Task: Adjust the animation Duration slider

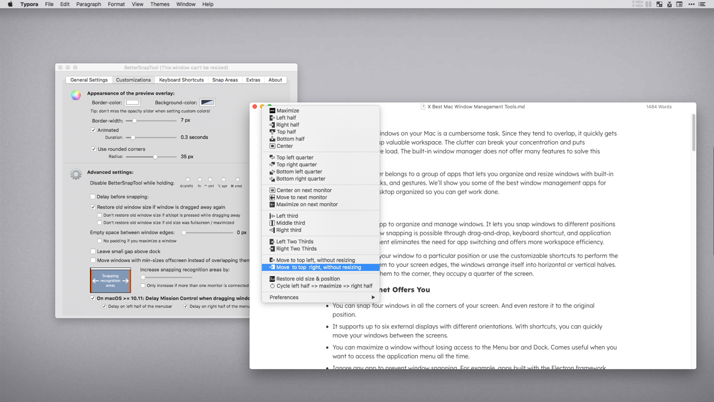Action: tap(151, 138)
